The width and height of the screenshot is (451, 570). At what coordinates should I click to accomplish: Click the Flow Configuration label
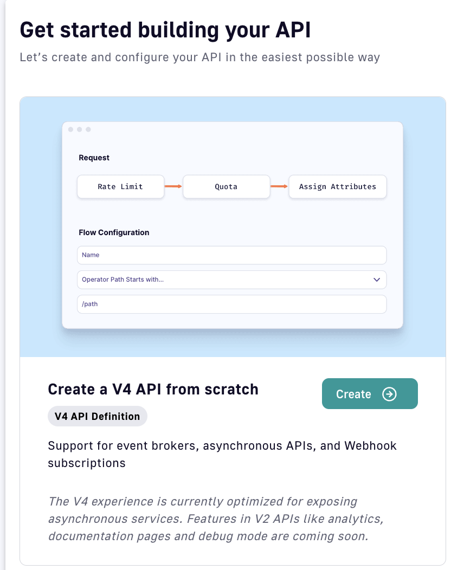pos(114,232)
